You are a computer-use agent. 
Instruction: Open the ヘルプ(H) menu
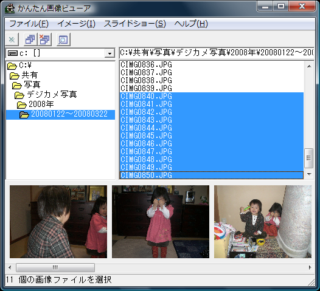tap(191, 24)
